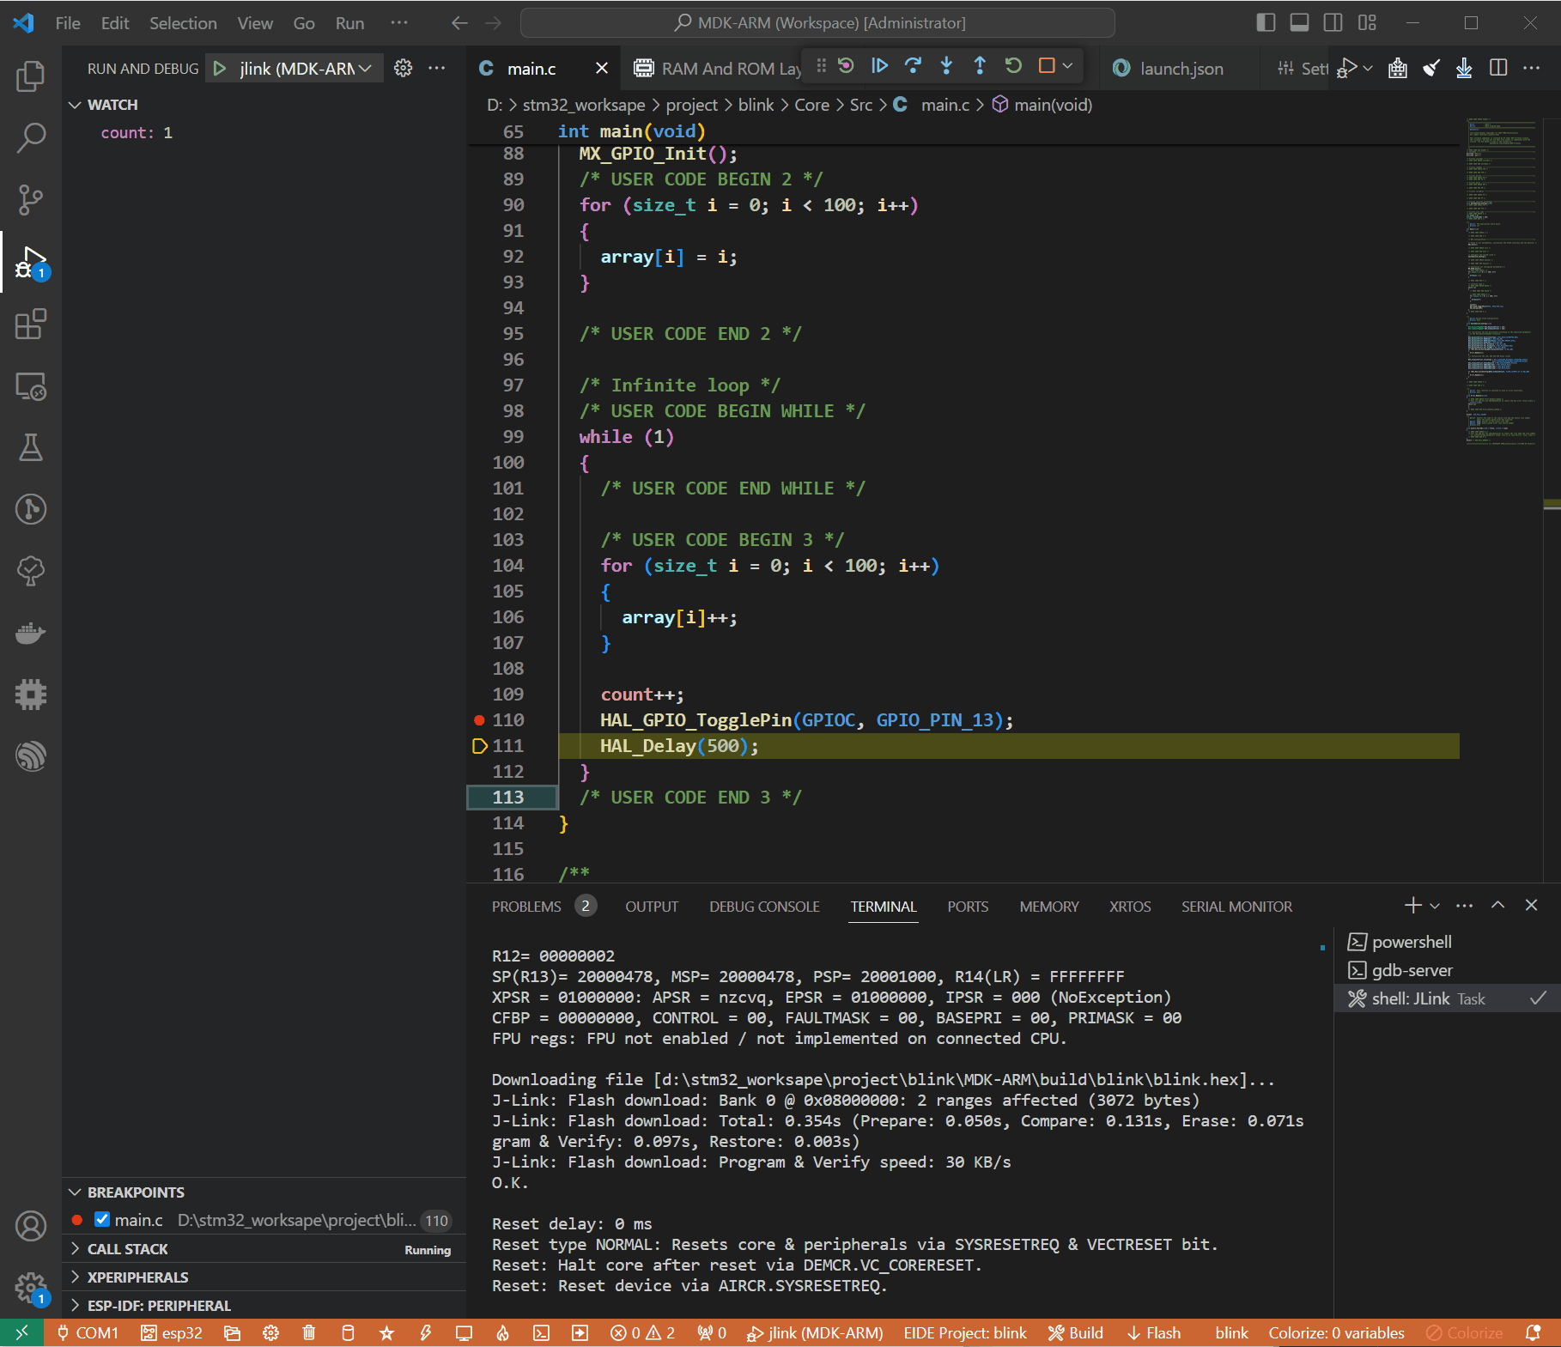The image size is (1561, 1347).
Task: Open the Testing flask view
Action: [x=31, y=447]
